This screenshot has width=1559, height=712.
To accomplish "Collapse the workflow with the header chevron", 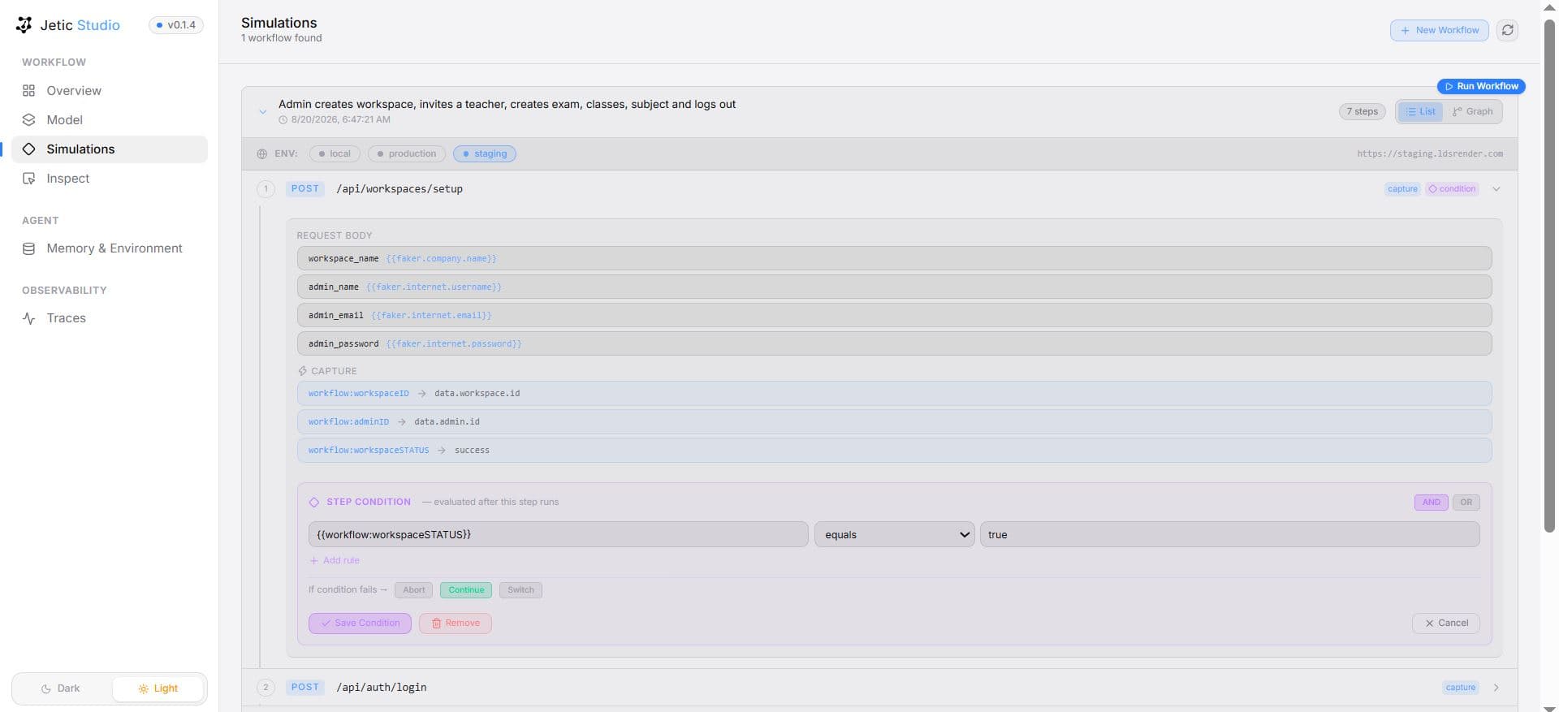I will [x=262, y=112].
